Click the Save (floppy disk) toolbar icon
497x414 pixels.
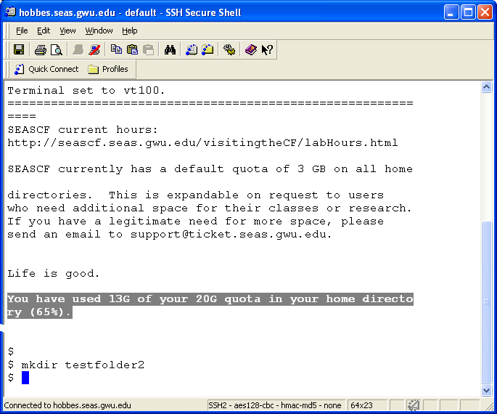coord(19,50)
